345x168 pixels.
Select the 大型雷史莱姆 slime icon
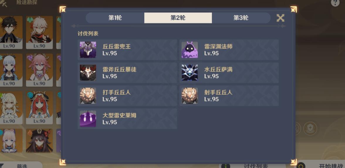[88, 119]
